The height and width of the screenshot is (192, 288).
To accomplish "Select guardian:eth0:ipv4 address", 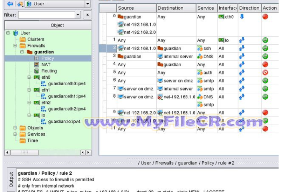I will [x=67, y=84].
